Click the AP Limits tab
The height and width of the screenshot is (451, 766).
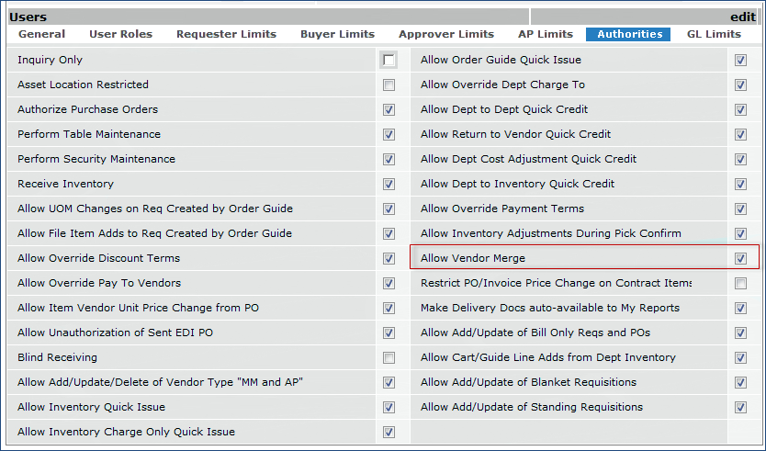pyautogui.click(x=546, y=34)
